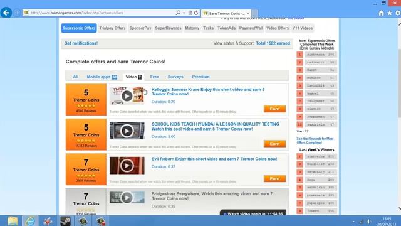Open Kellogg's Summer Krave offer title link
The image size is (401, 226).
point(208,92)
